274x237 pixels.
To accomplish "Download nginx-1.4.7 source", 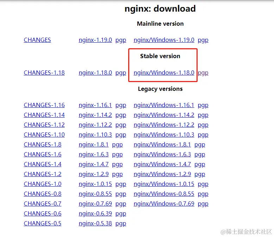I will (x=94, y=164).
